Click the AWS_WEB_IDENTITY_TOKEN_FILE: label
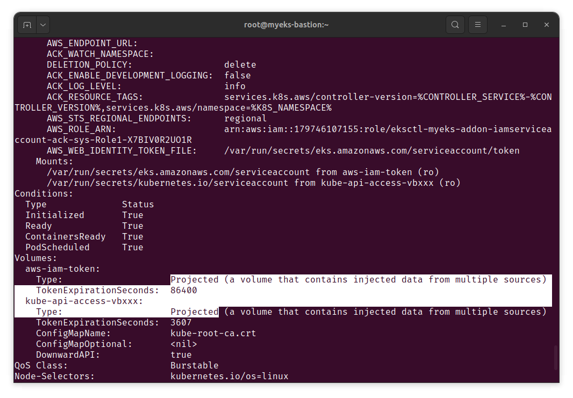 tap(121, 151)
